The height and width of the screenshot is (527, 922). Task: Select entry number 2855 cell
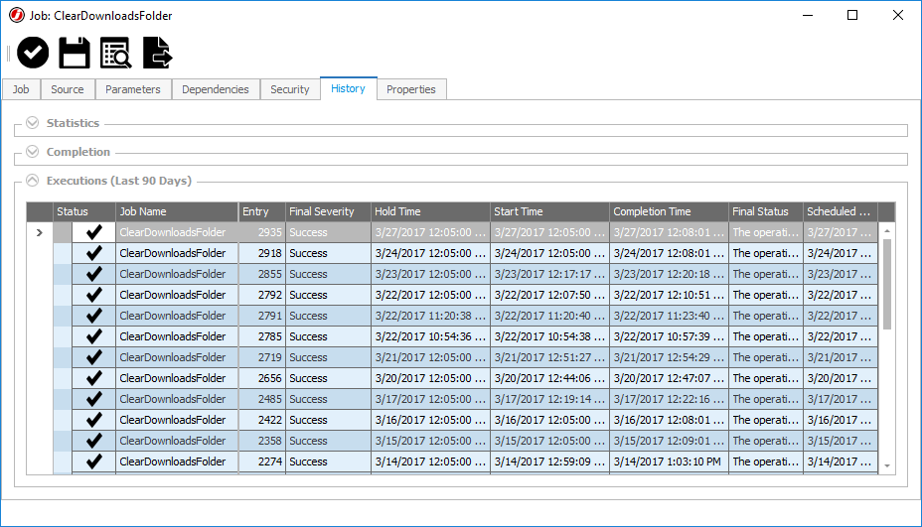tap(261, 274)
